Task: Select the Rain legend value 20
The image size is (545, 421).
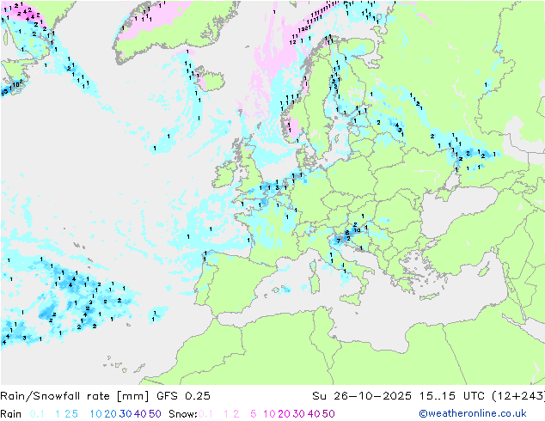Action: tap(110, 414)
